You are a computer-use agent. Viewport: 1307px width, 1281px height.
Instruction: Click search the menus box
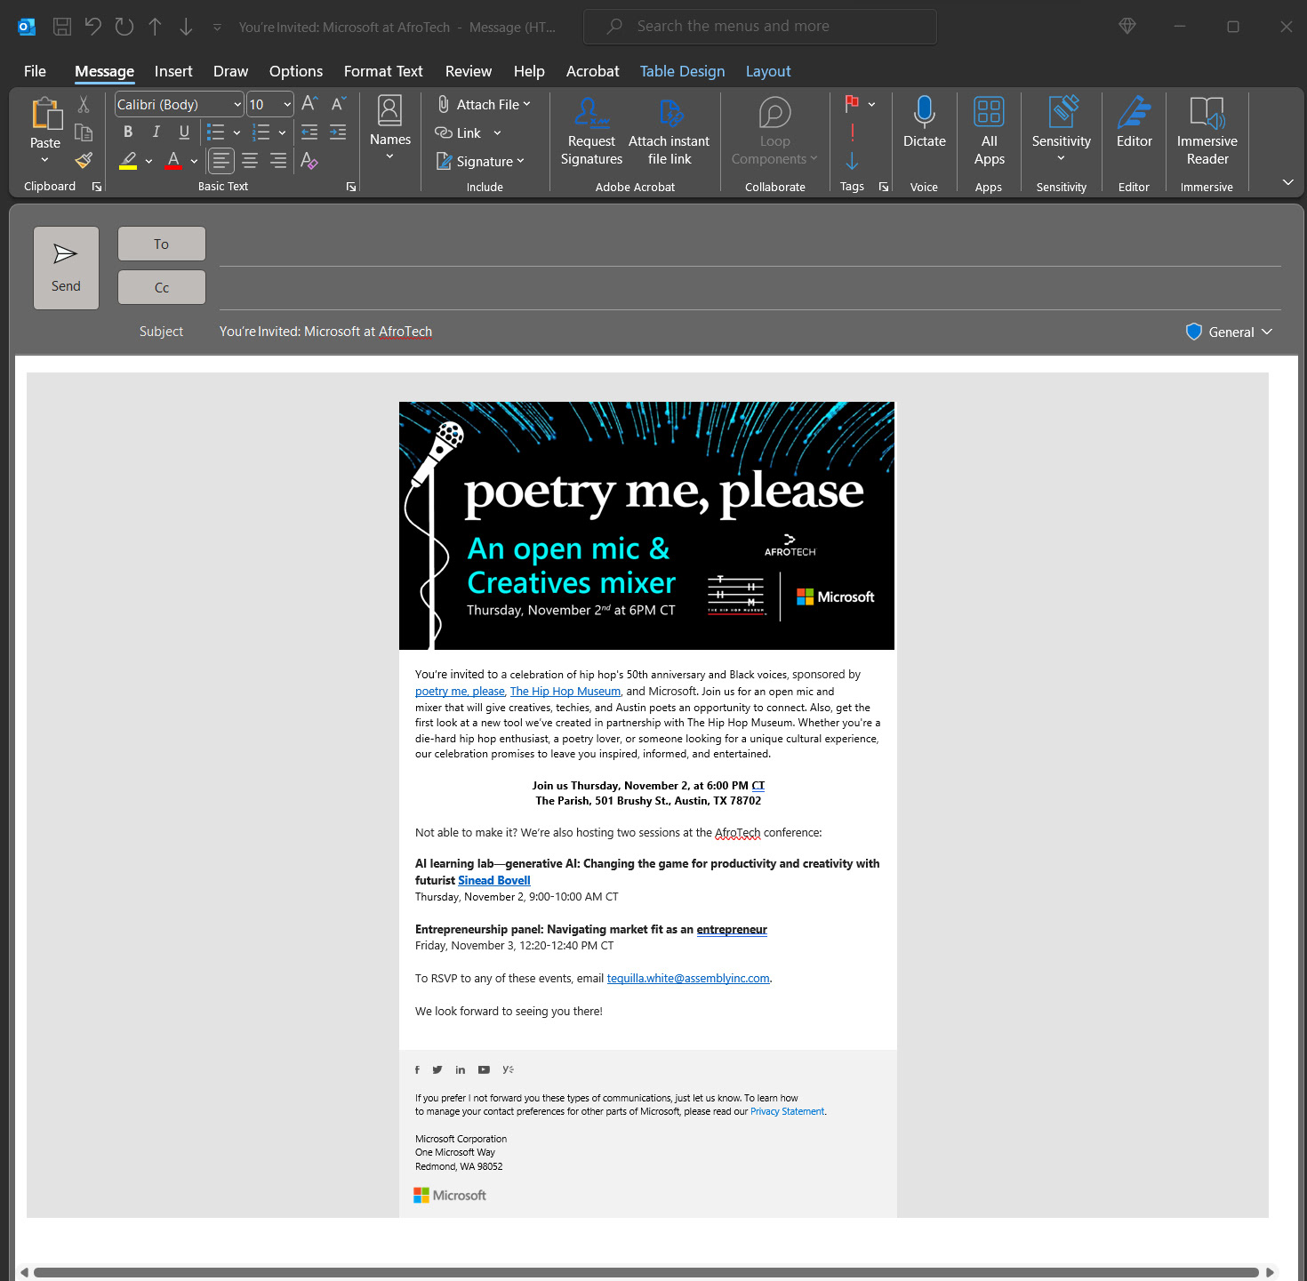coord(760,27)
